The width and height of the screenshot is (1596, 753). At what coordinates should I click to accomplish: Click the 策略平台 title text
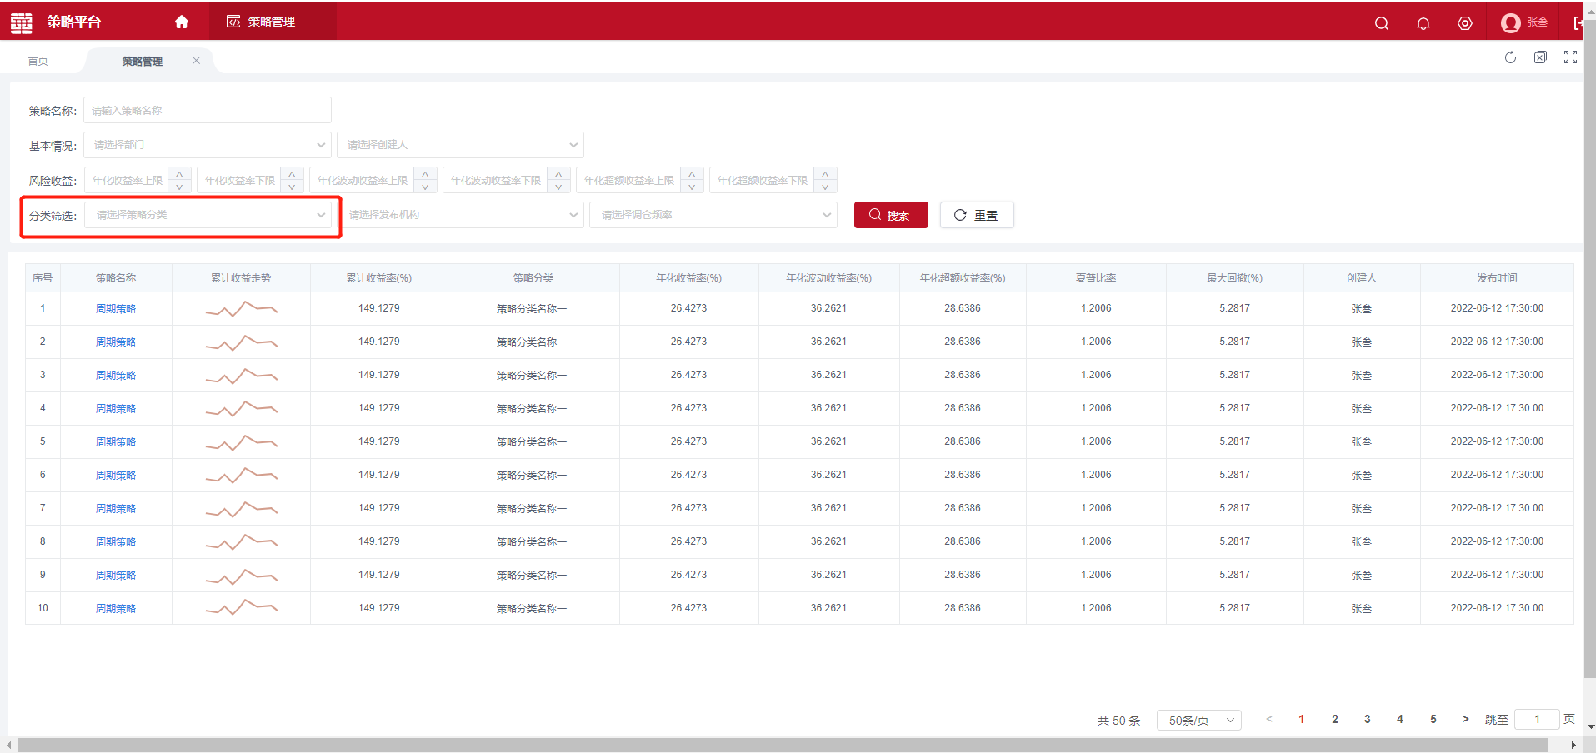coord(74,22)
